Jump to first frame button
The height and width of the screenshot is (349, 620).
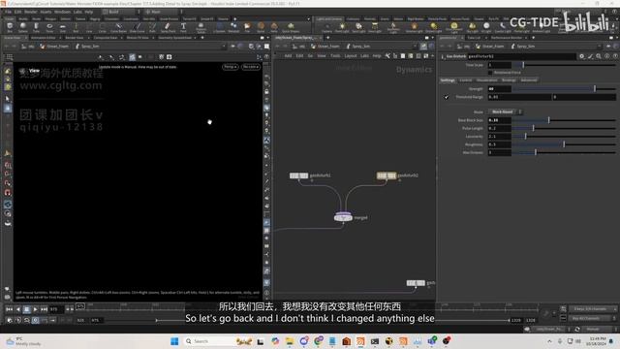coord(10,309)
